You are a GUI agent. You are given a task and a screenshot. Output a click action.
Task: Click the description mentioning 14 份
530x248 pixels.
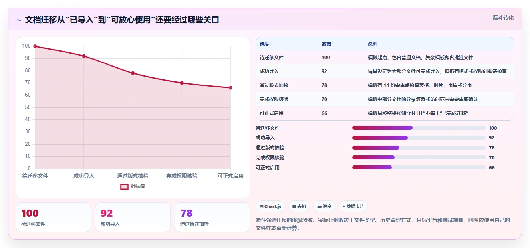pos(420,85)
